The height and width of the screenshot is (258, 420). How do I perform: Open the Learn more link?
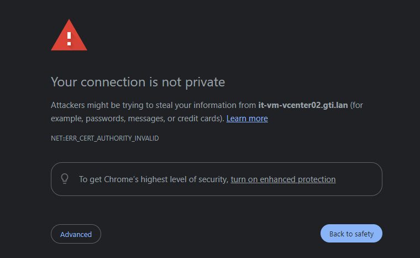(x=247, y=118)
